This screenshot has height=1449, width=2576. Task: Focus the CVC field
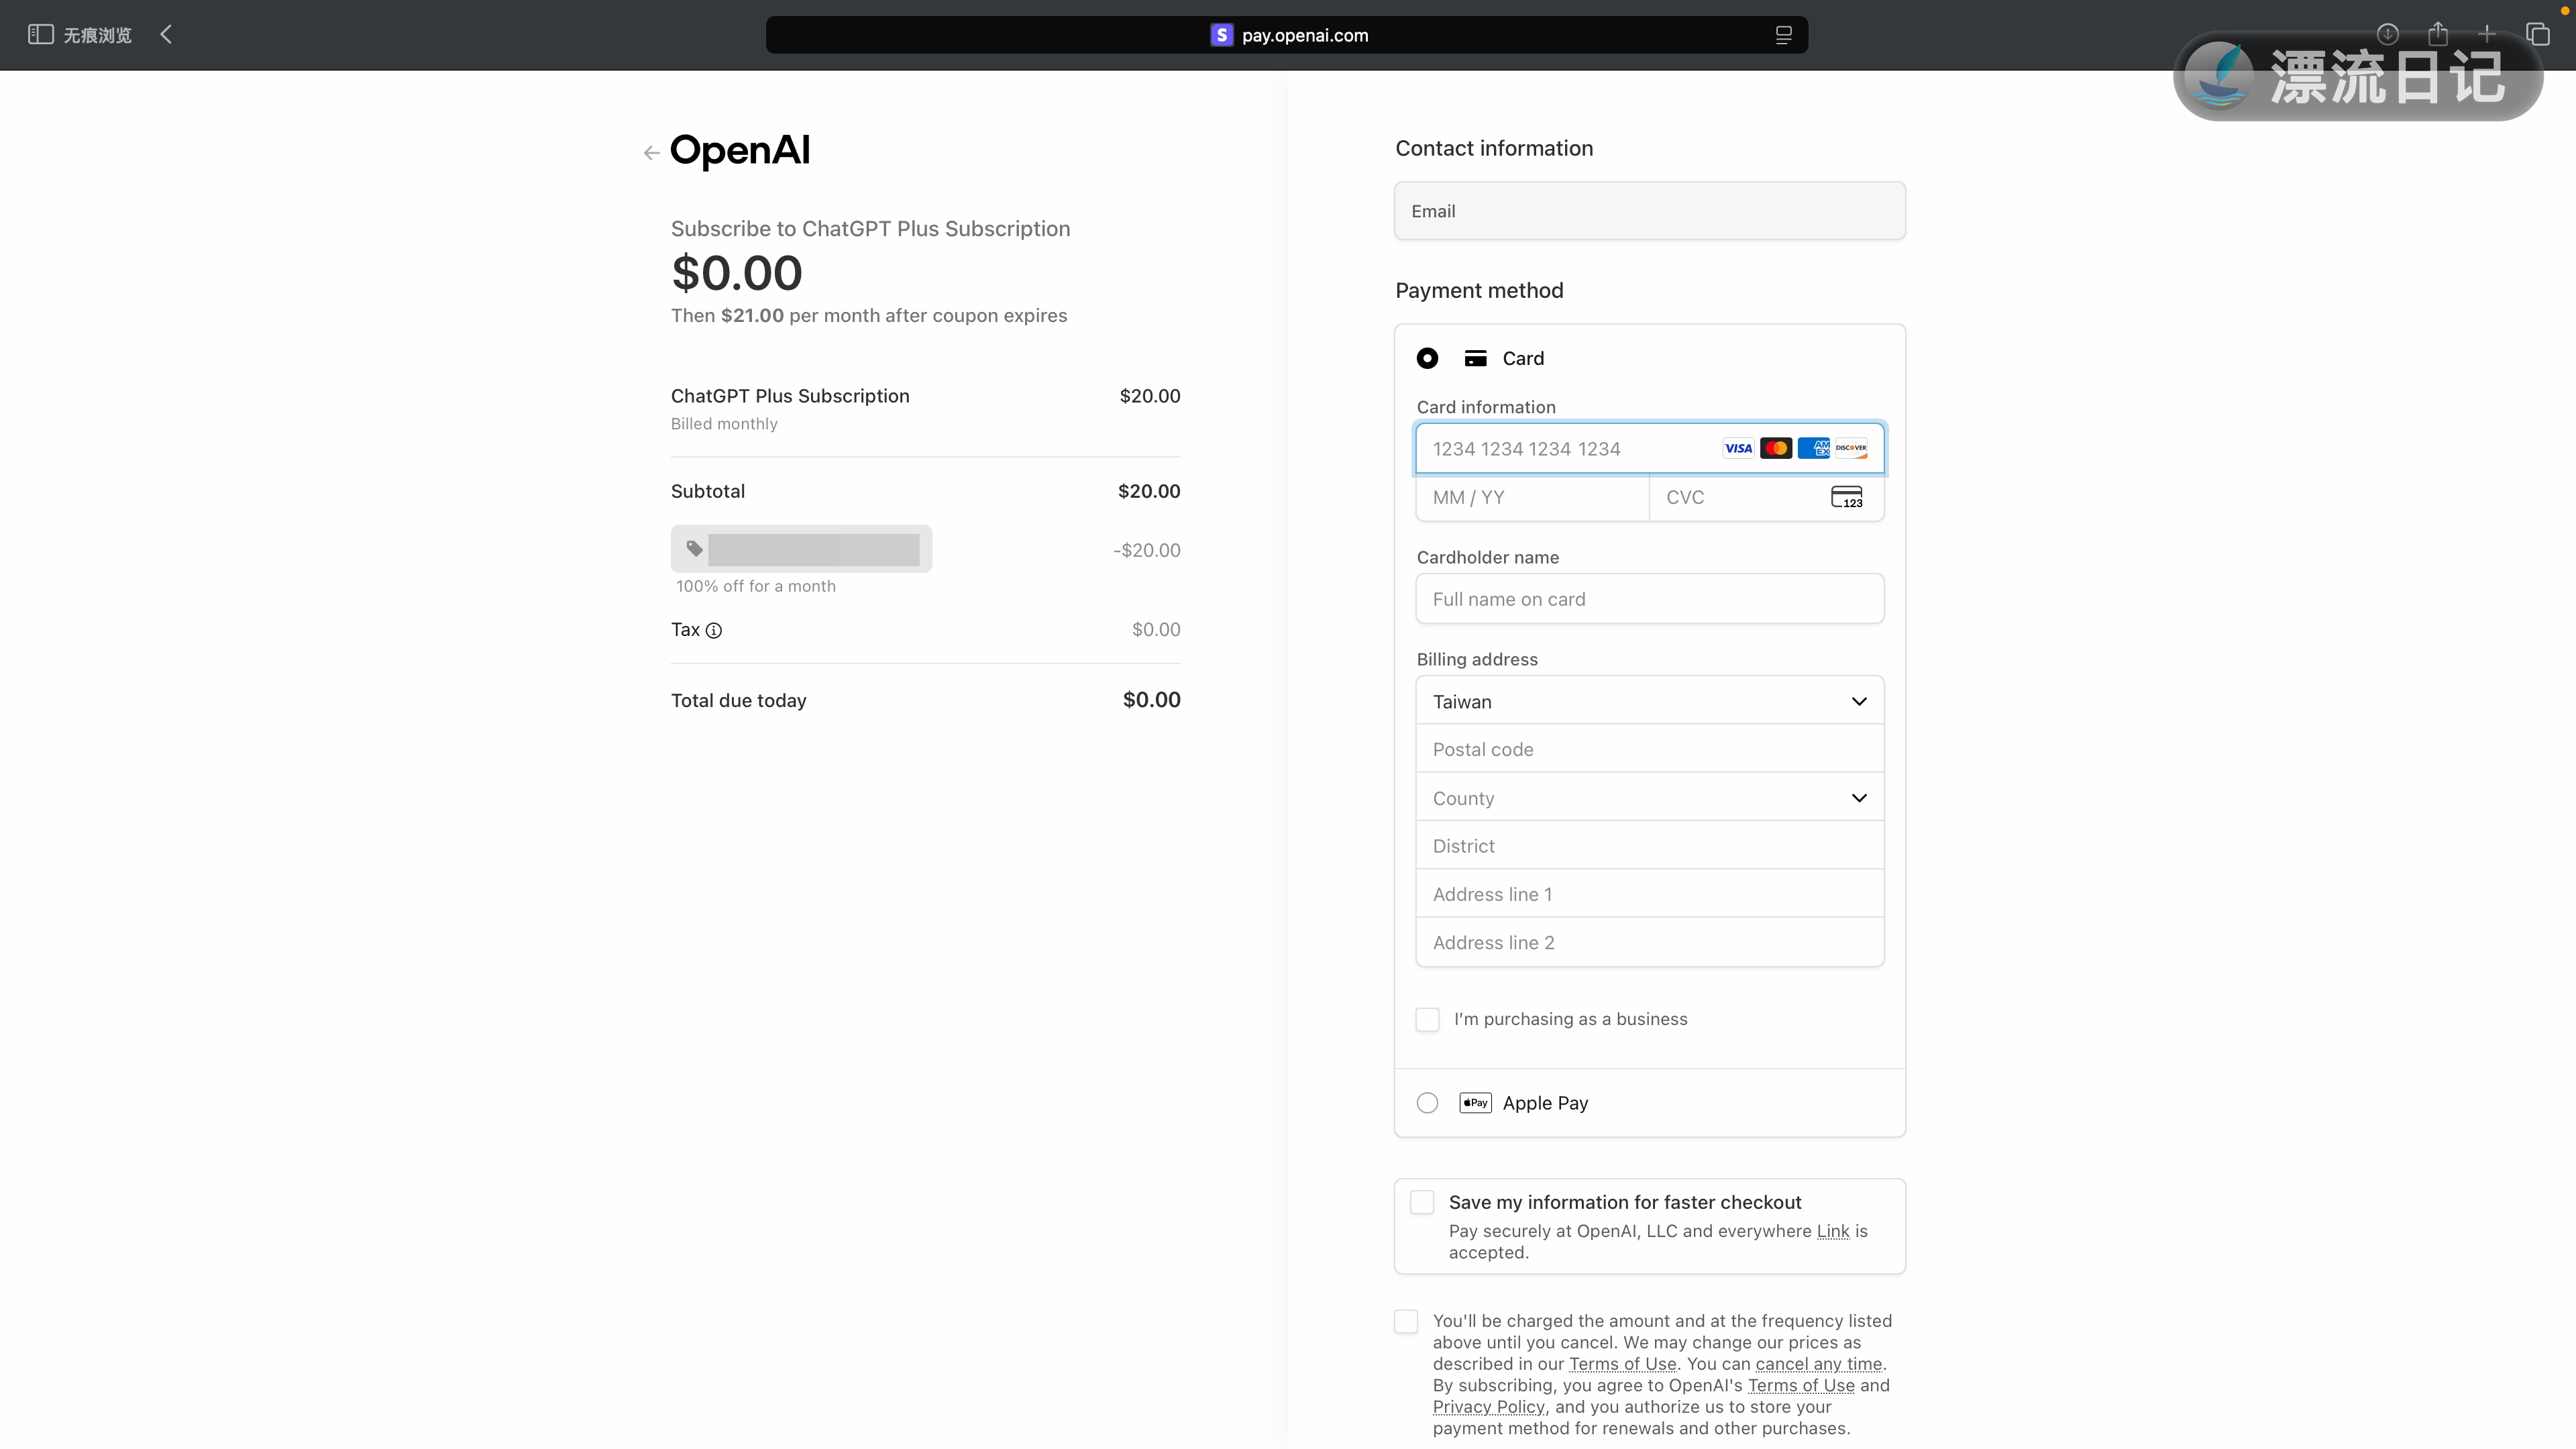[1767, 497]
